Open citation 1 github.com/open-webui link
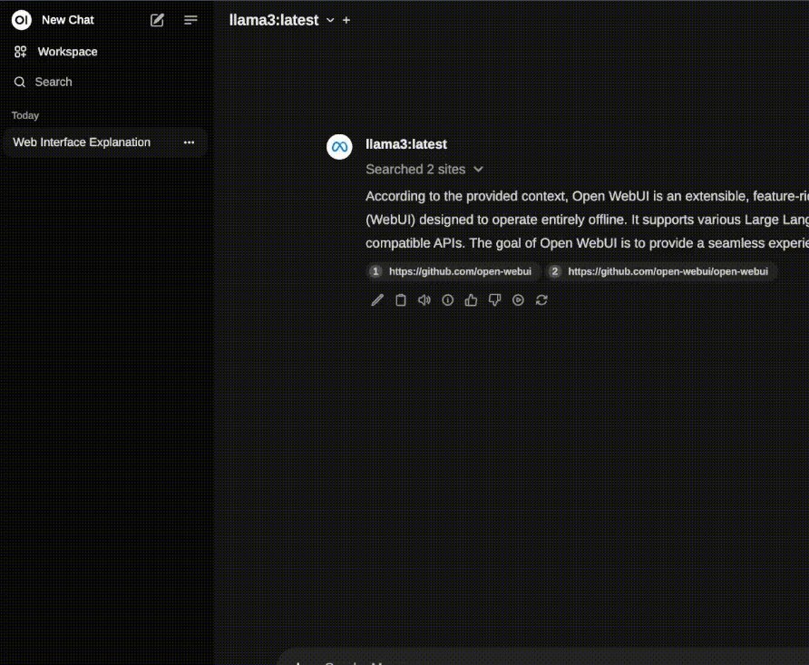The height and width of the screenshot is (665, 809). pyautogui.click(x=453, y=271)
